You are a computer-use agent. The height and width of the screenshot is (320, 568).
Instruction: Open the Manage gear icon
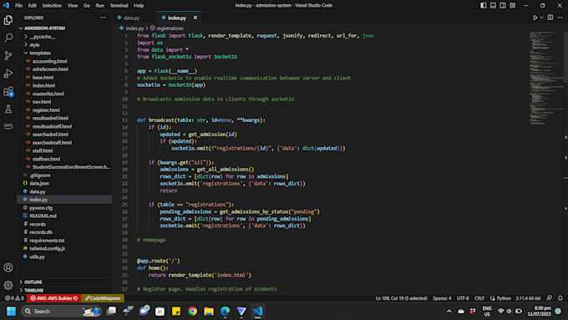pyautogui.click(x=8, y=285)
